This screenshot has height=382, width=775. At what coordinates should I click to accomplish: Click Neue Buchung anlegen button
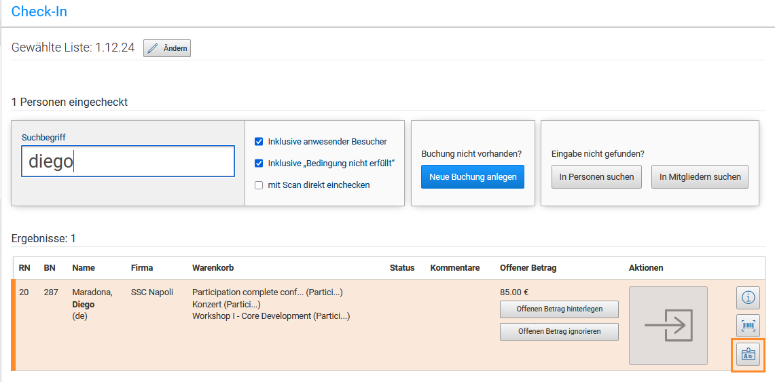tap(473, 176)
